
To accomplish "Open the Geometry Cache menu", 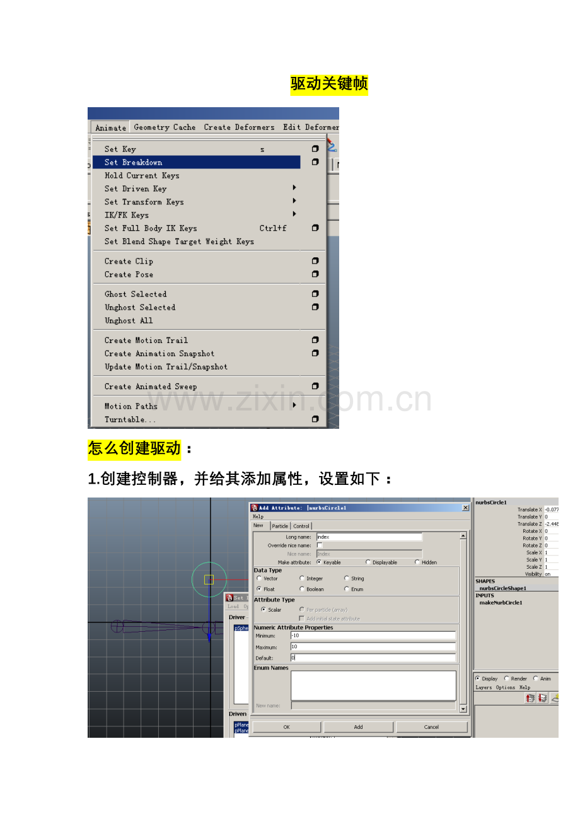I will [x=165, y=127].
